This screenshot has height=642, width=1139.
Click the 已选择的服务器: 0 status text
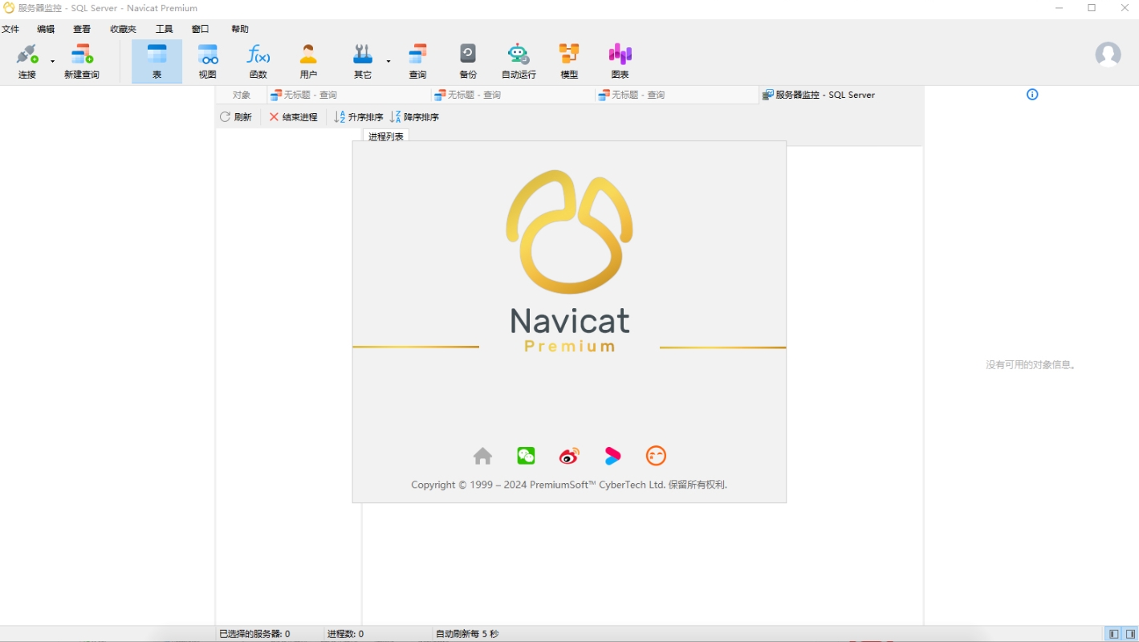pos(254,634)
